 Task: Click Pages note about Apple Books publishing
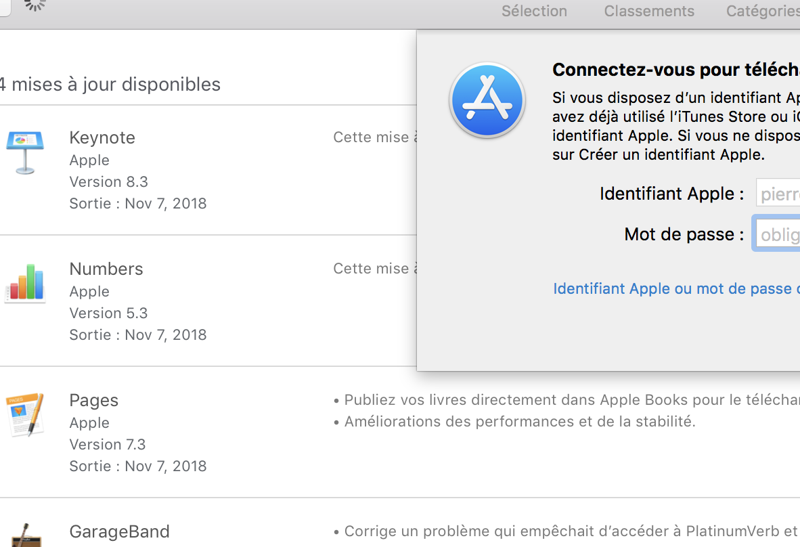point(569,400)
